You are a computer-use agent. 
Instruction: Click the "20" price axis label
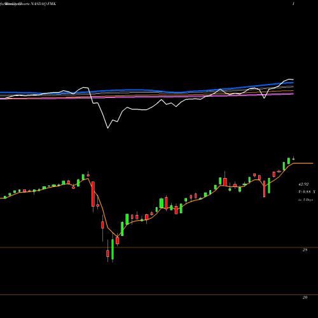tap(305, 298)
